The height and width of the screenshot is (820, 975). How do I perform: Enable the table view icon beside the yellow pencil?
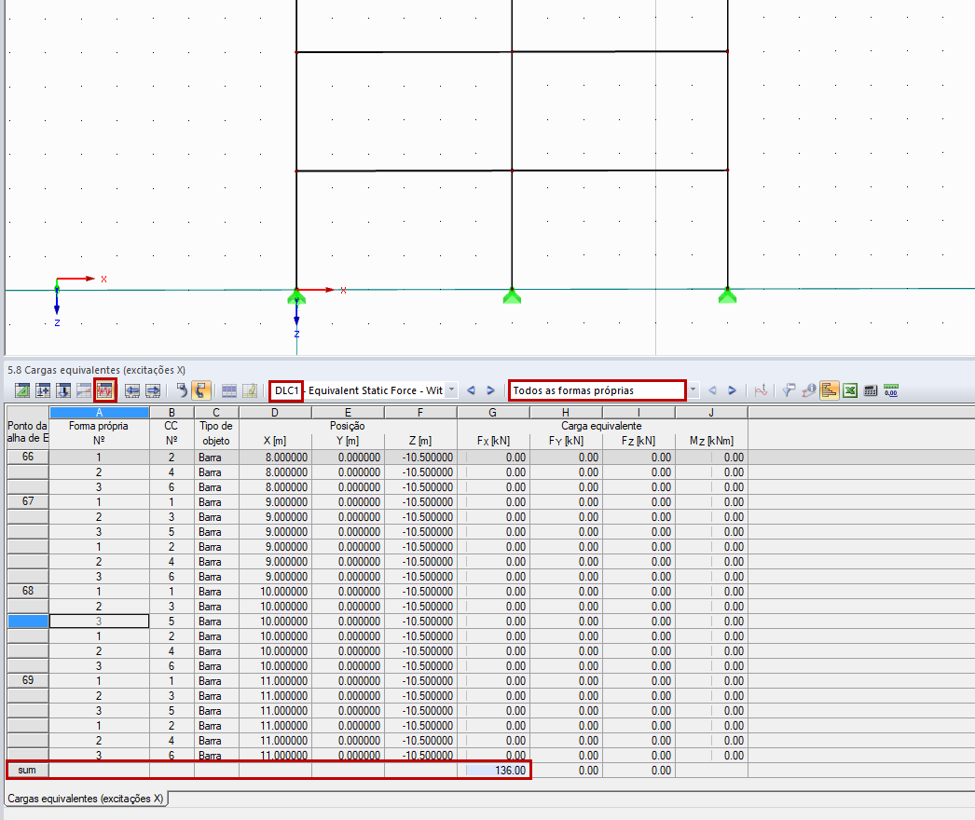tap(230, 390)
